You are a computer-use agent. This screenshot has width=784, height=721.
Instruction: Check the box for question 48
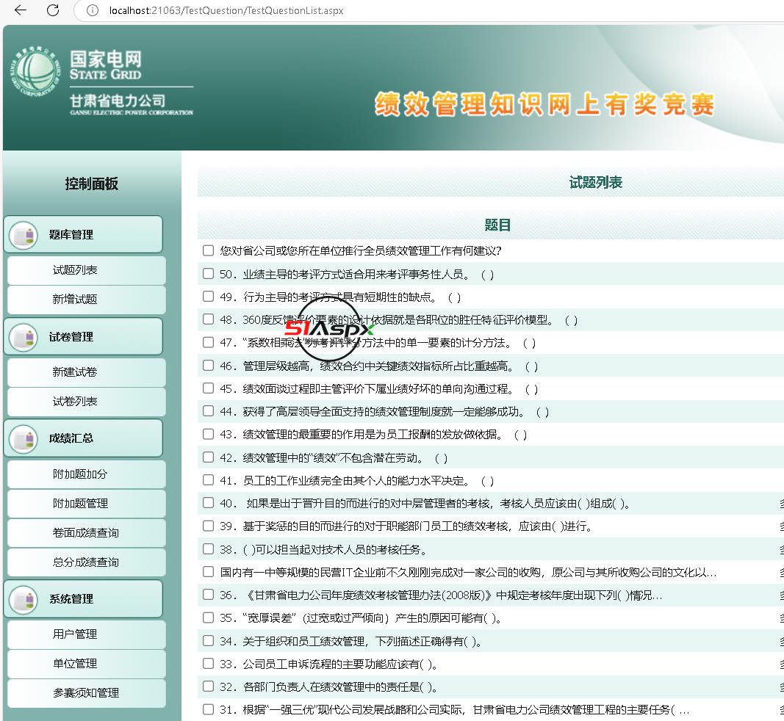[x=208, y=319]
